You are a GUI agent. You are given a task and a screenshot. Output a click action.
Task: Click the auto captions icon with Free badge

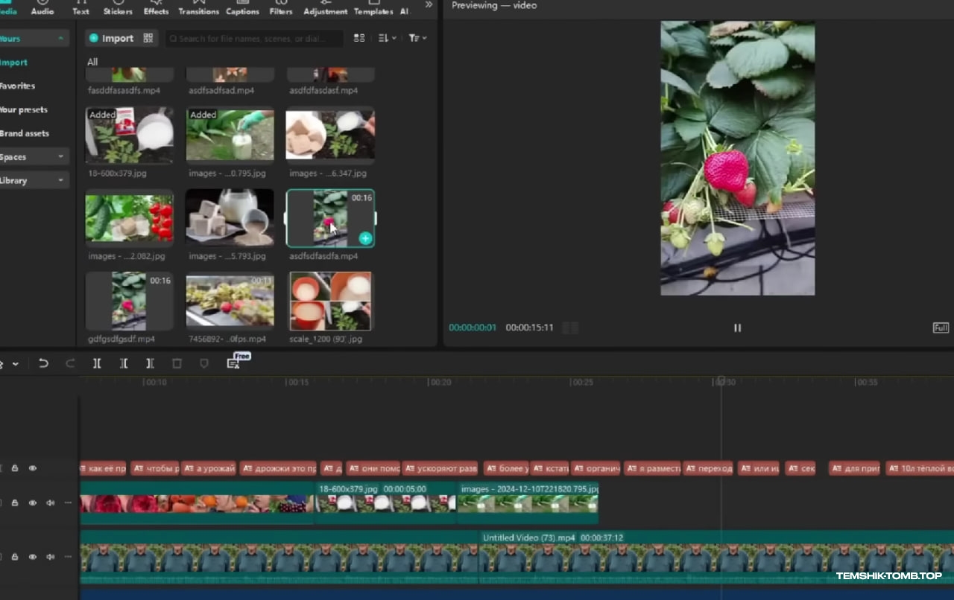point(233,363)
